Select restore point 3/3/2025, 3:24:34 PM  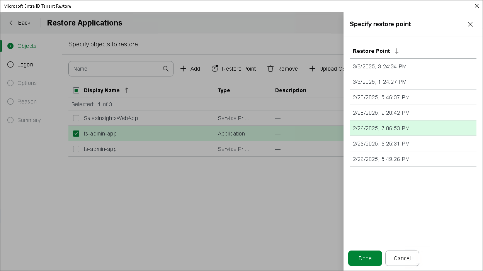click(379, 66)
